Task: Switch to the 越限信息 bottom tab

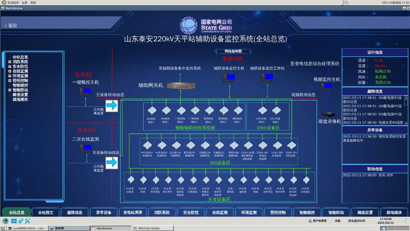Action: point(75,213)
